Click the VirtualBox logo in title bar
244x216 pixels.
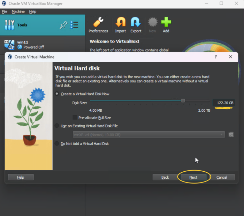tap(4, 3)
